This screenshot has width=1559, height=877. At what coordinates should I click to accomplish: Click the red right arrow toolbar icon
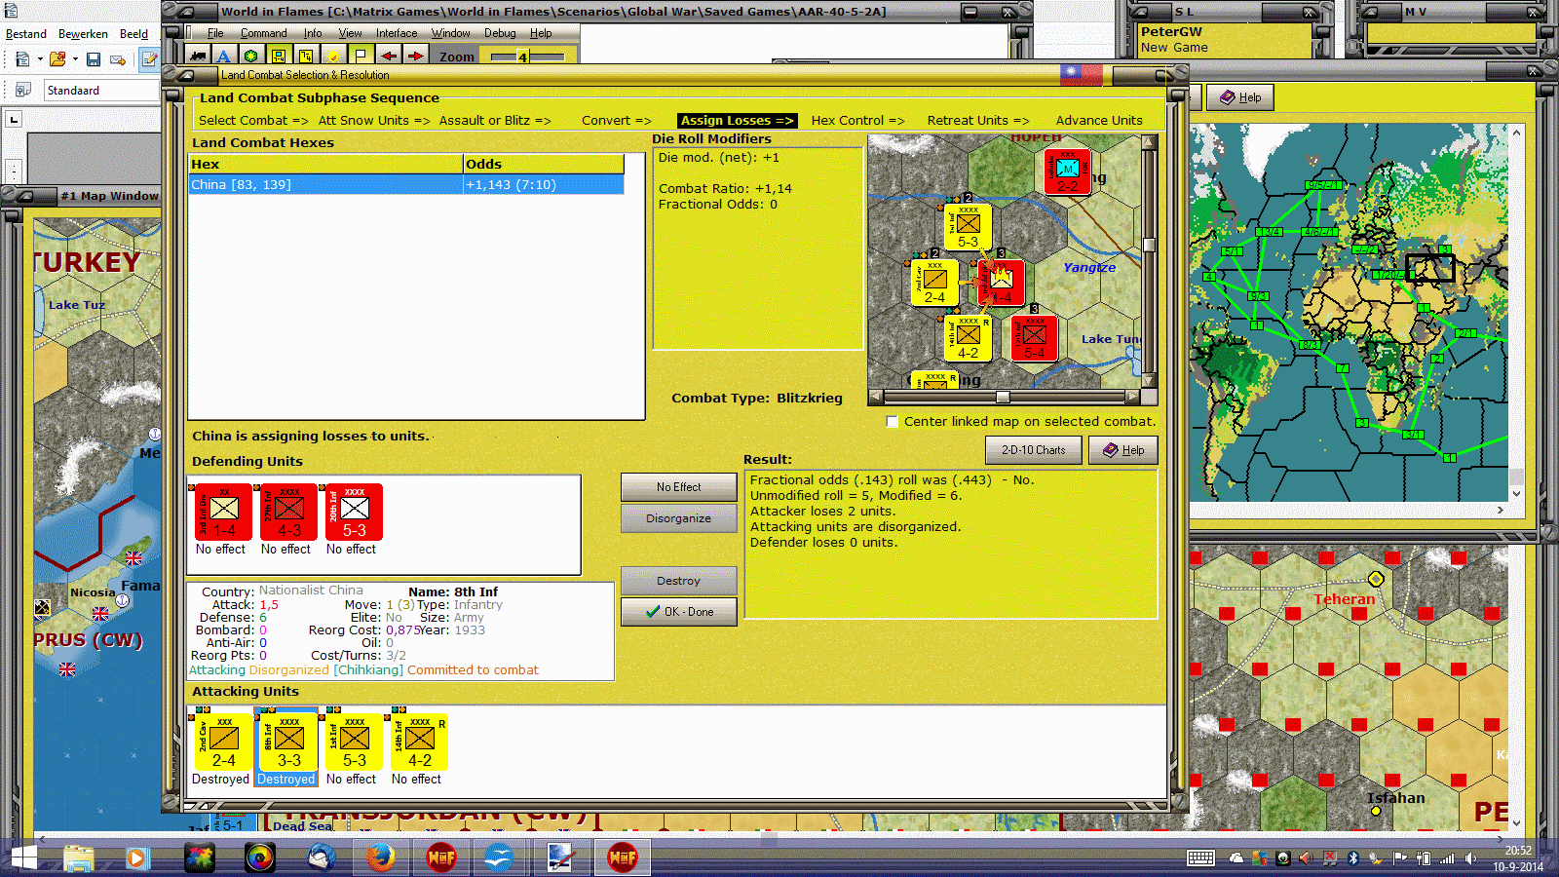tap(415, 57)
